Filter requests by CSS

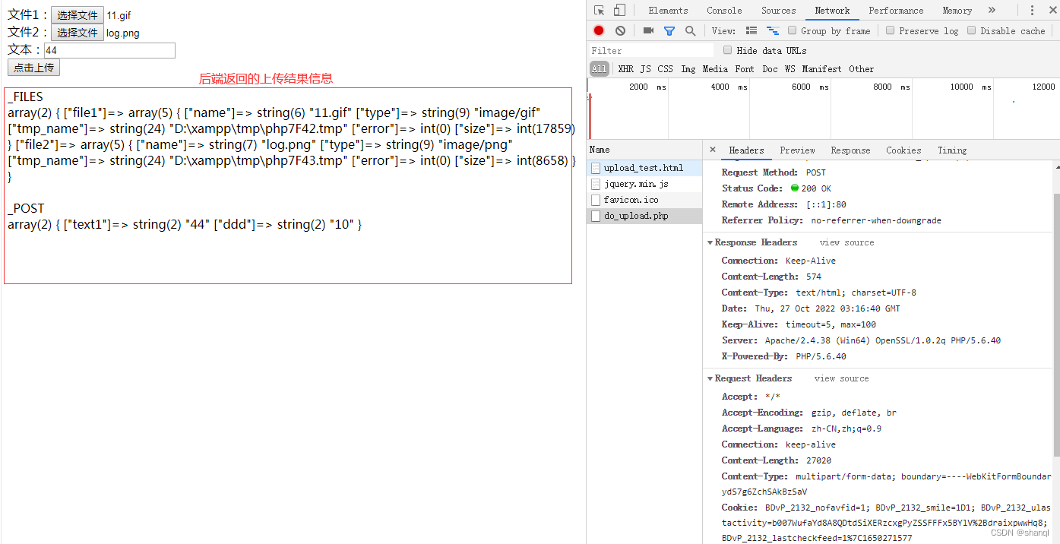click(x=665, y=69)
